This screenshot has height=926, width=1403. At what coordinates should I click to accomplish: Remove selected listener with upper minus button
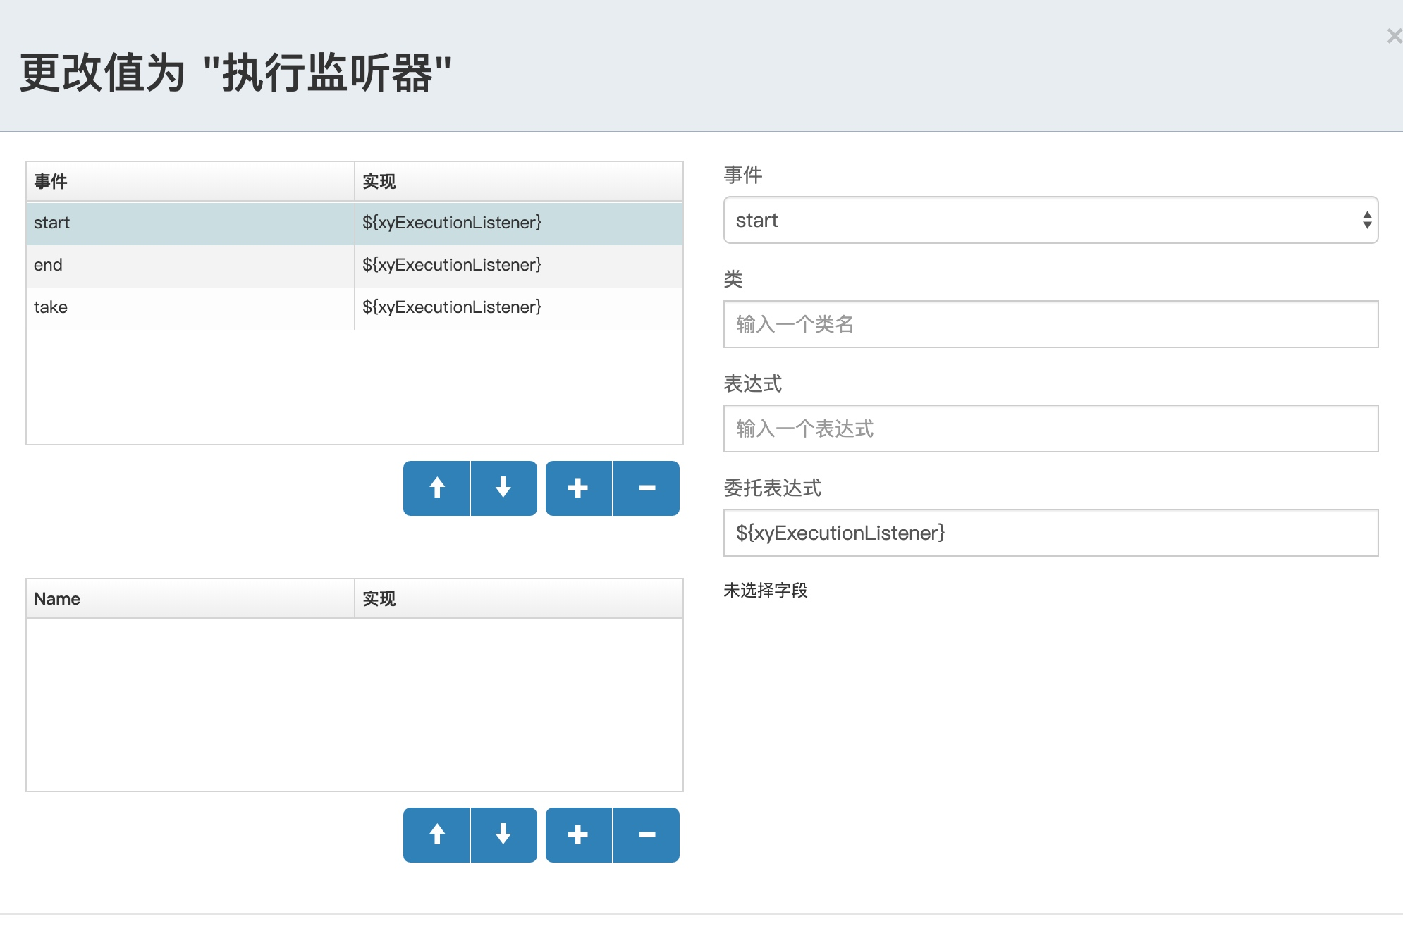[647, 488]
